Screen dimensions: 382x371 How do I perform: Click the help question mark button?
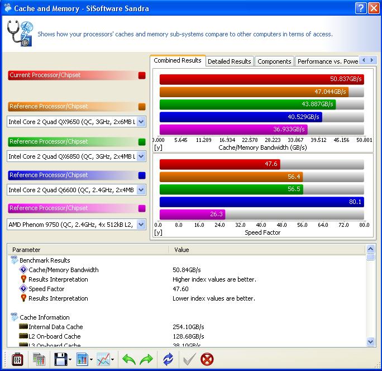[x=361, y=8]
